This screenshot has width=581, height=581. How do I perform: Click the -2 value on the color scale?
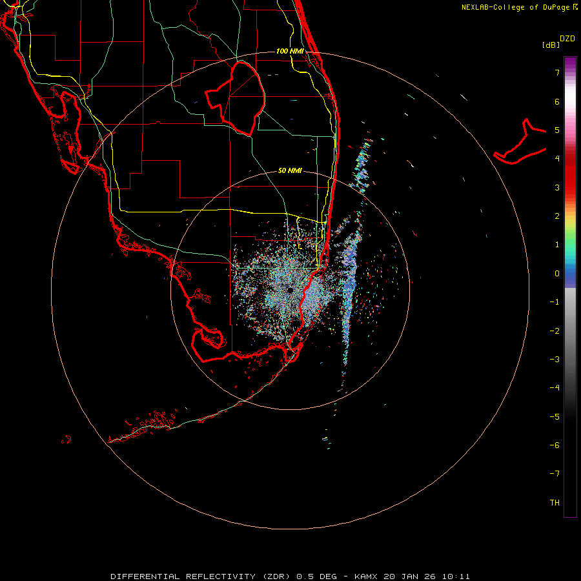click(555, 331)
